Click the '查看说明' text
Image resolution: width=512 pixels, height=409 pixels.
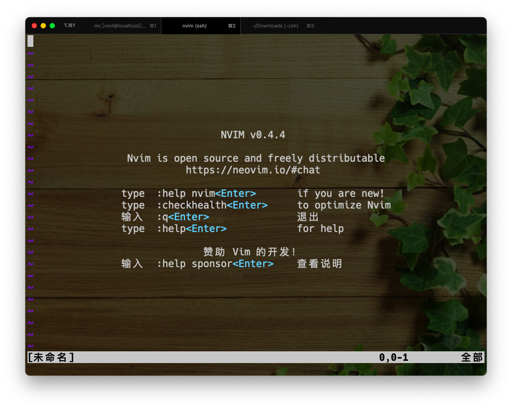coord(320,264)
